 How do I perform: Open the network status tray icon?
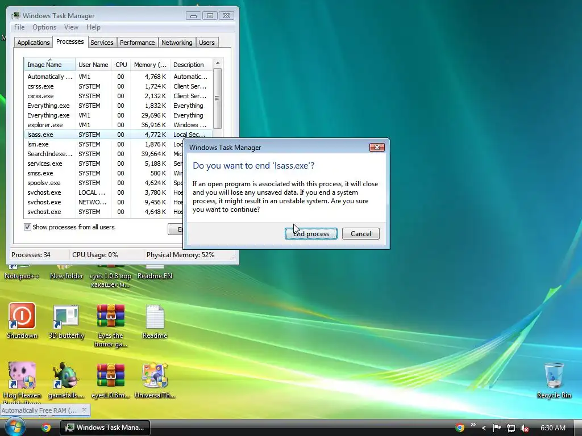511,428
